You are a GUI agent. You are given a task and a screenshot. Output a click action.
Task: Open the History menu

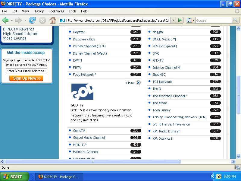(39, 11)
